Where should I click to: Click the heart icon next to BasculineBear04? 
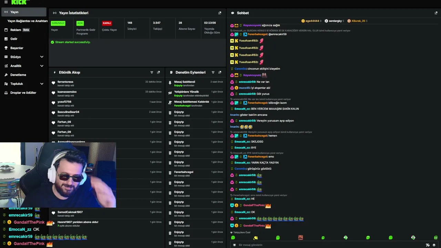point(53,113)
